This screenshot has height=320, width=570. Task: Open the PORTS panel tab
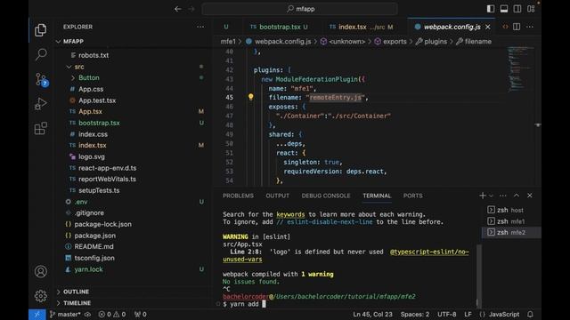point(412,196)
